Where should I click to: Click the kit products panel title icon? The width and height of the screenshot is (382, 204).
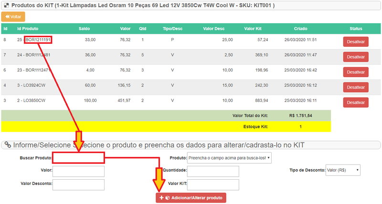click(7, 5)
